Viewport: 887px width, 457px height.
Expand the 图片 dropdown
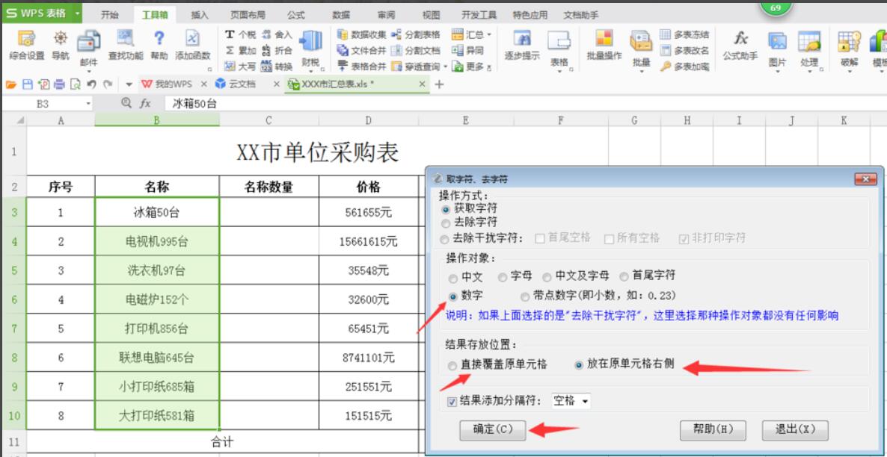coord(777,72)
